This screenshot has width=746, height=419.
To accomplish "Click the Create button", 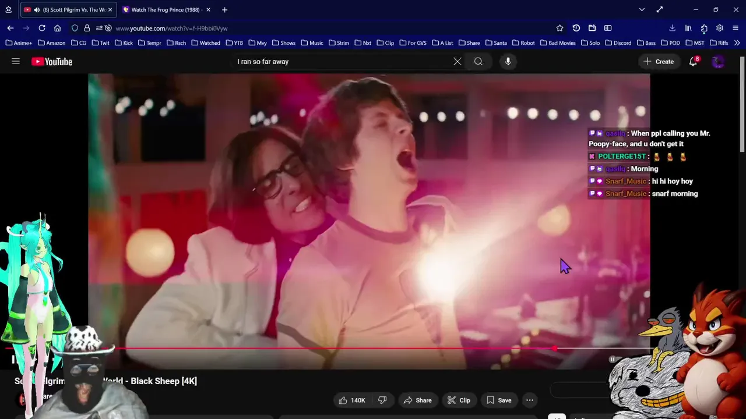I will [659, 61].
